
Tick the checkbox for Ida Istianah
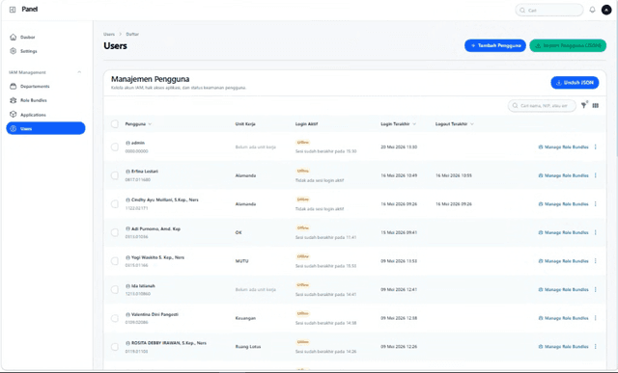tap(115, 289)
